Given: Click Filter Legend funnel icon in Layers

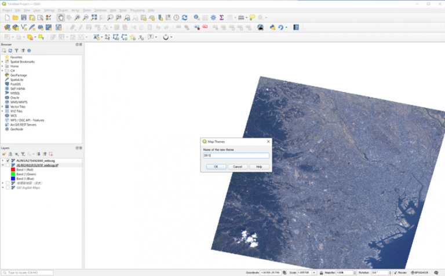Looking at the screenshot, I should click(23, 154).
